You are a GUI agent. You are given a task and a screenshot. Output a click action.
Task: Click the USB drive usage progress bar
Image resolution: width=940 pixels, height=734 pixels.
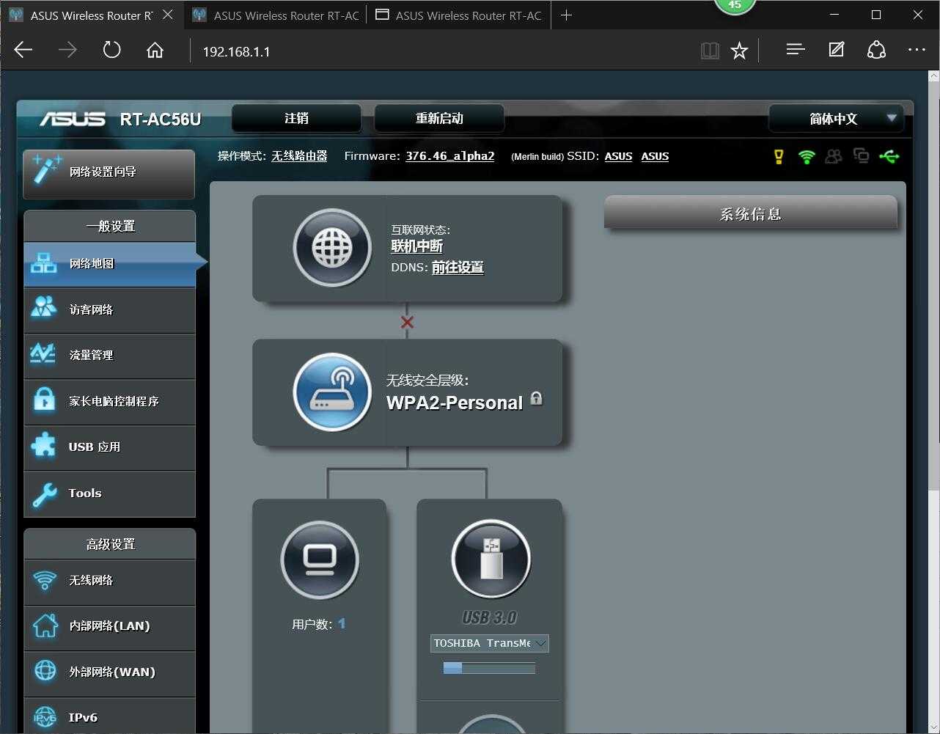tap(489, 668)
